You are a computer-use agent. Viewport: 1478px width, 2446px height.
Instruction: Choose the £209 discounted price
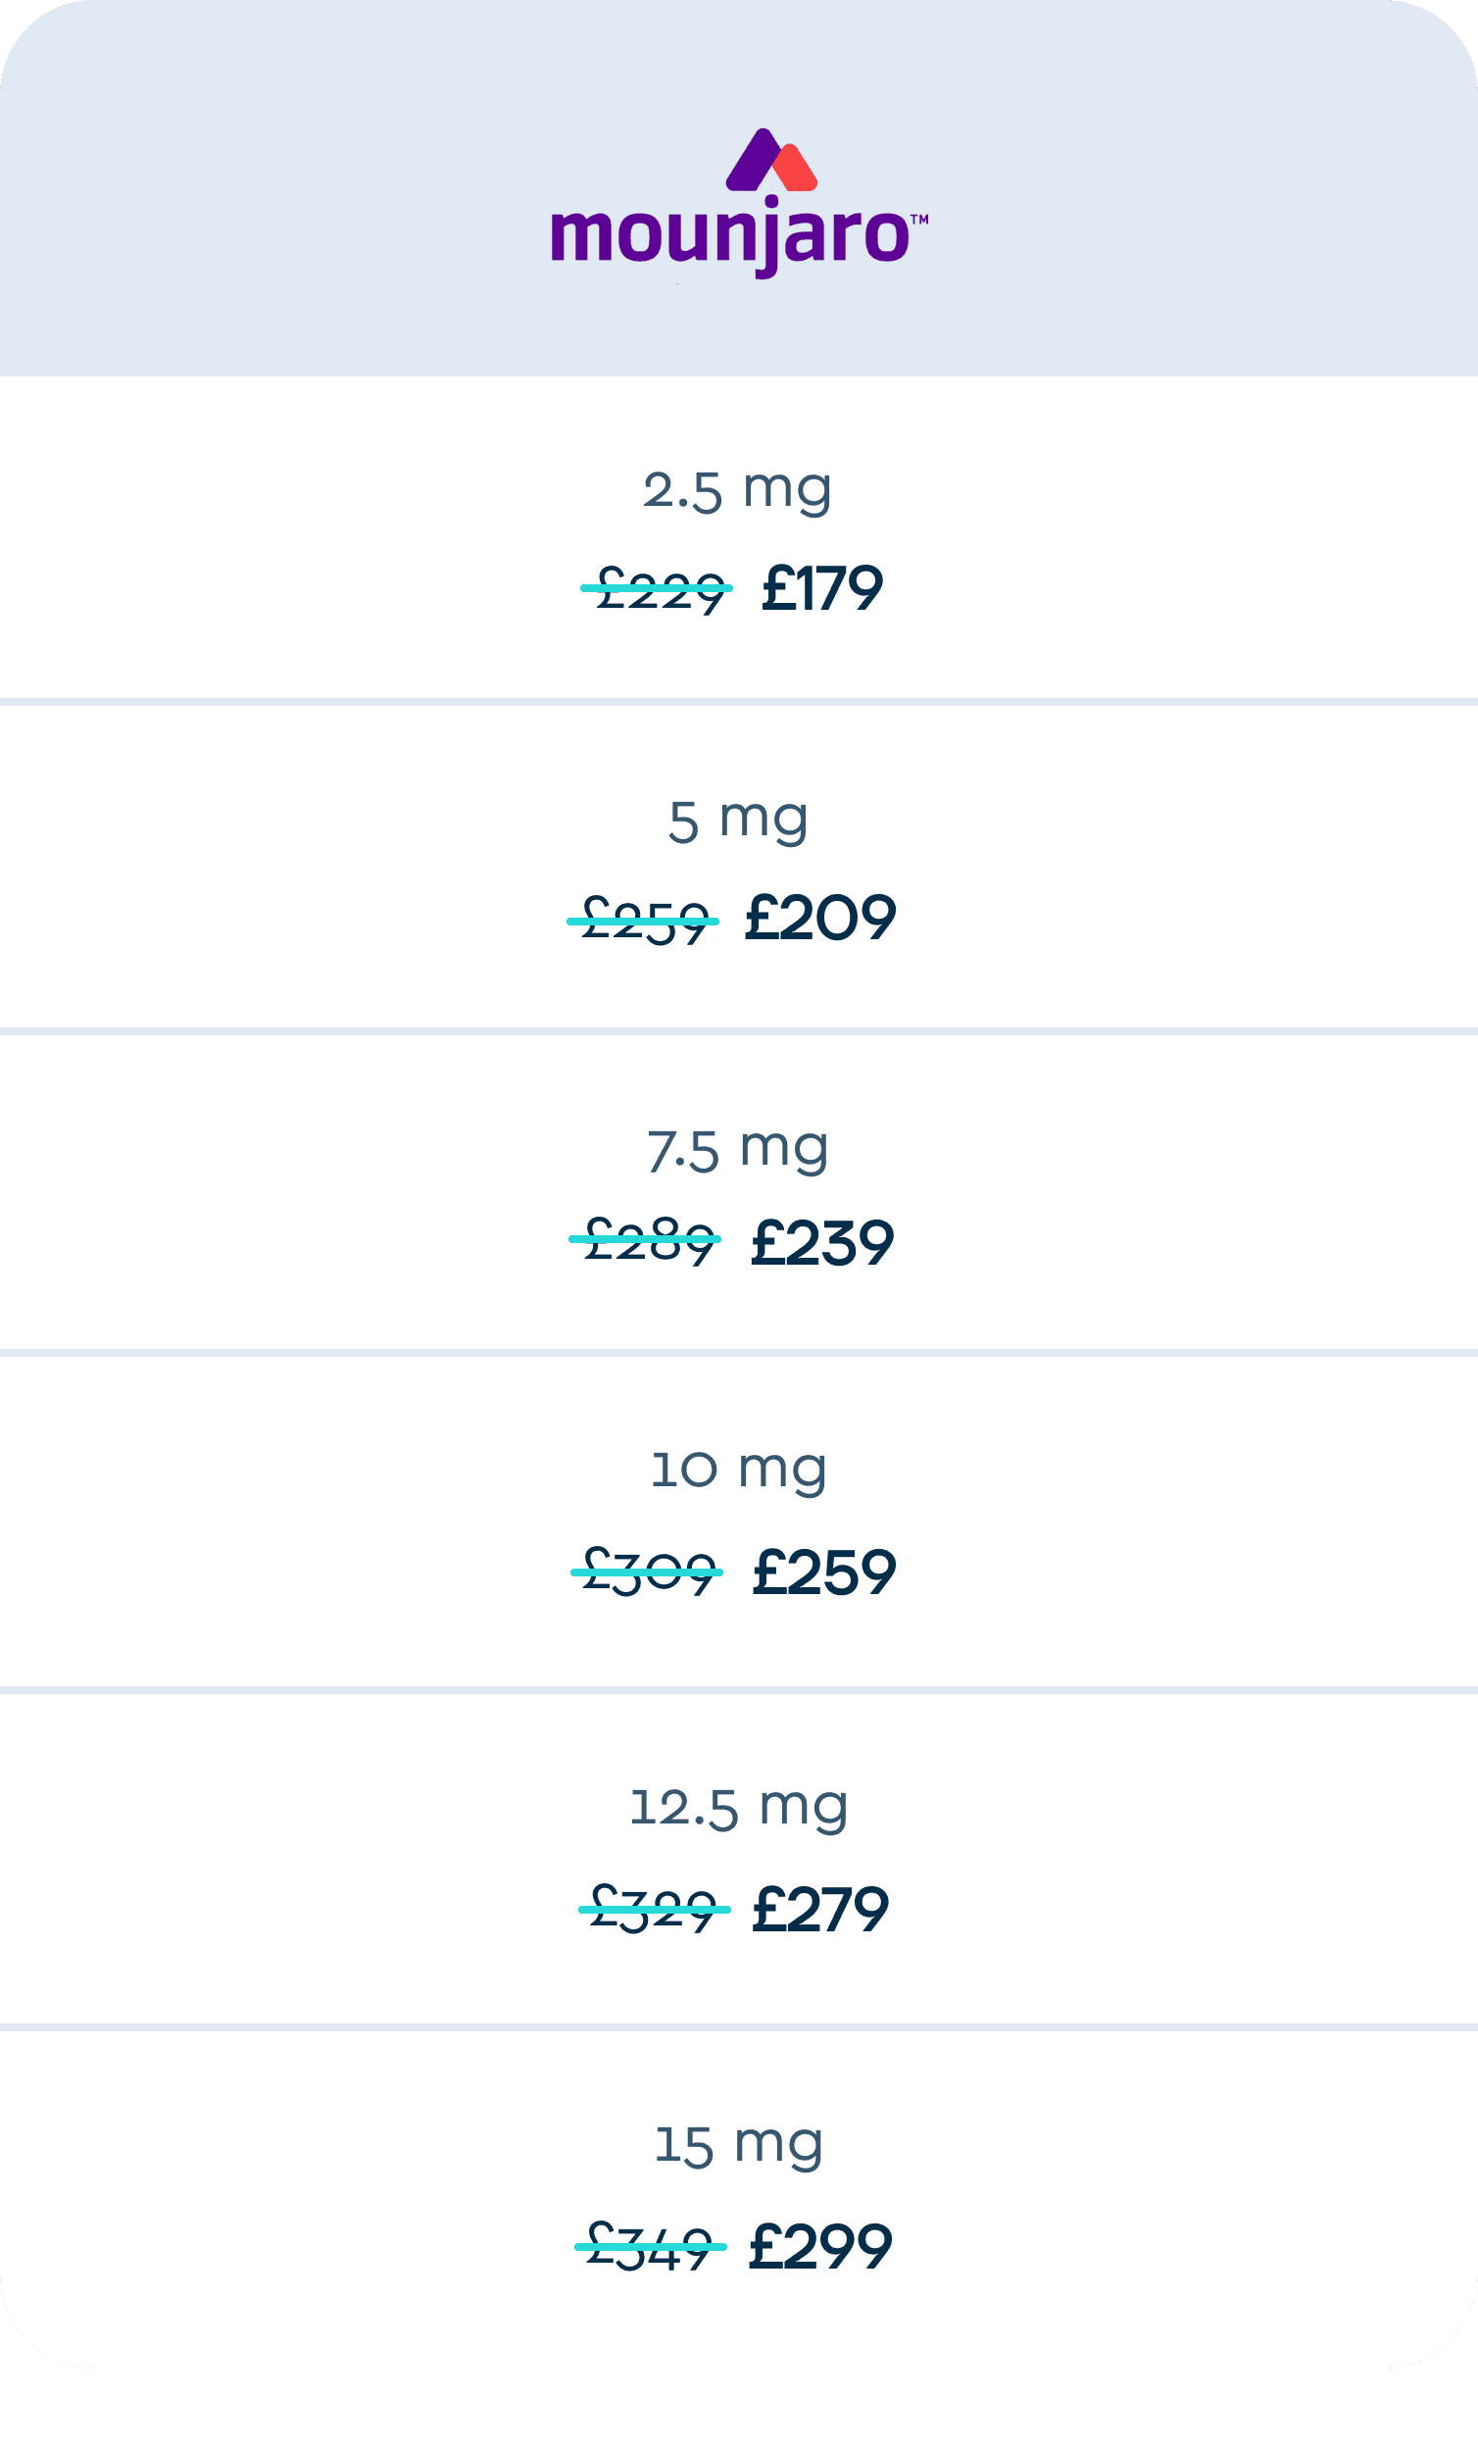point(820,919)
